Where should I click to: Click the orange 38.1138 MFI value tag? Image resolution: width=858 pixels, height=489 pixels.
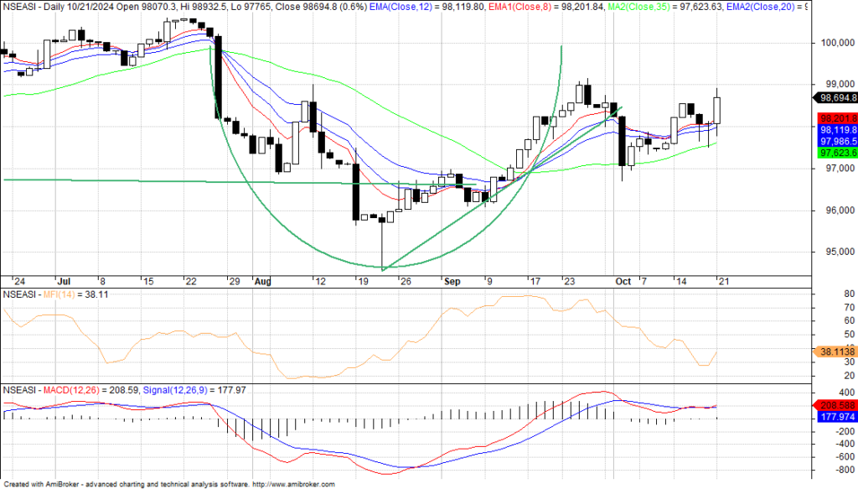coord(835,353)
